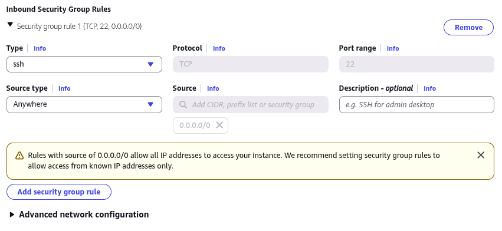The width and height of the screenshot is (502, 231).
Task: Dismiss the 0.0.0.0/0 warning banner
Action: pyautogui.click(x=481, y=155)
